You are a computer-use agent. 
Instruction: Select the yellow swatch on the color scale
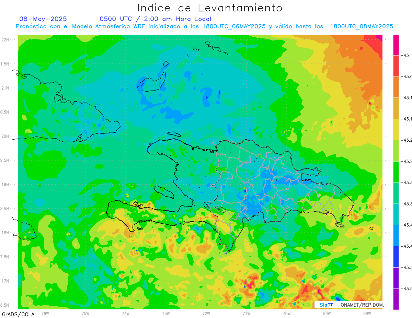pos(396,130)
